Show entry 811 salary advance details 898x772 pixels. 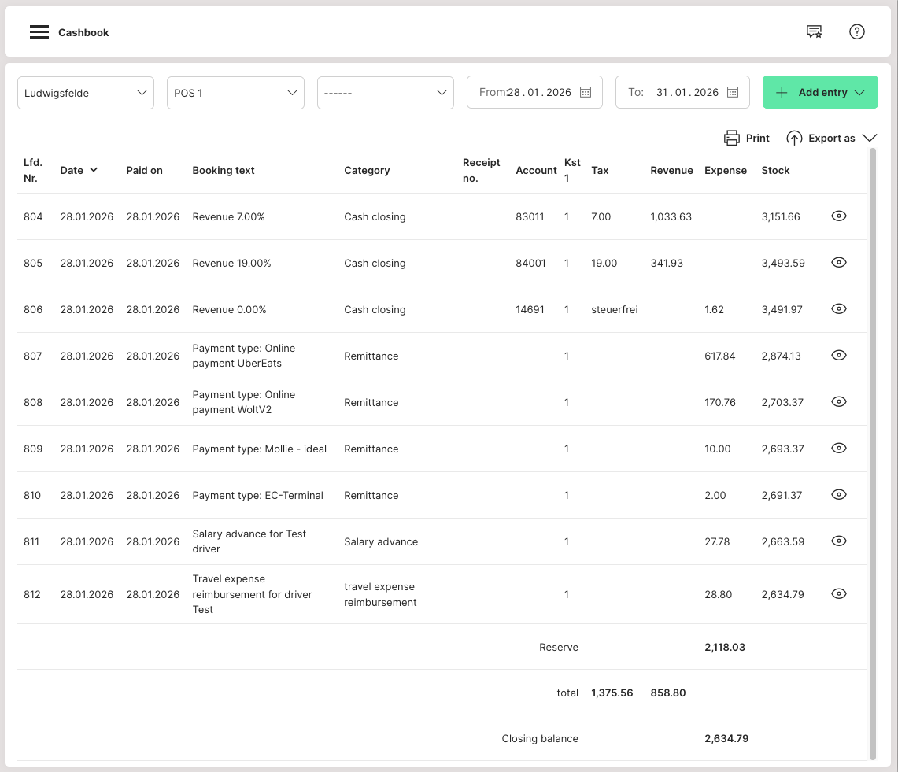[839, 541]
